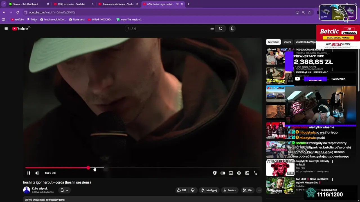Go to YouTube home via the logo

21,29
